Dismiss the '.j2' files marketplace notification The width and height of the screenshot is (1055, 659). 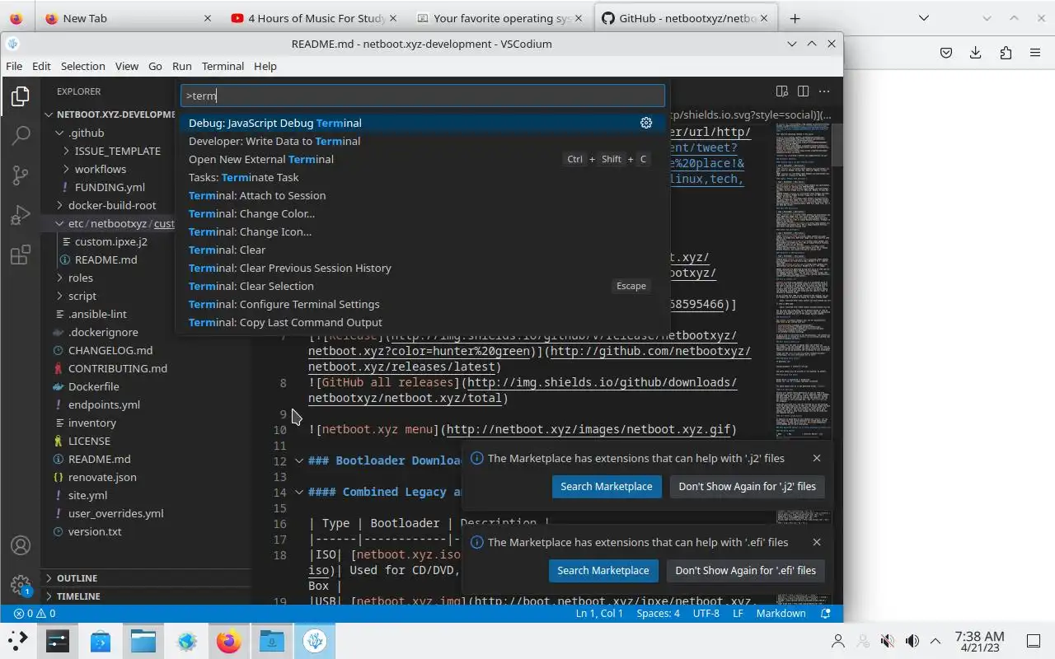(816, 458)
